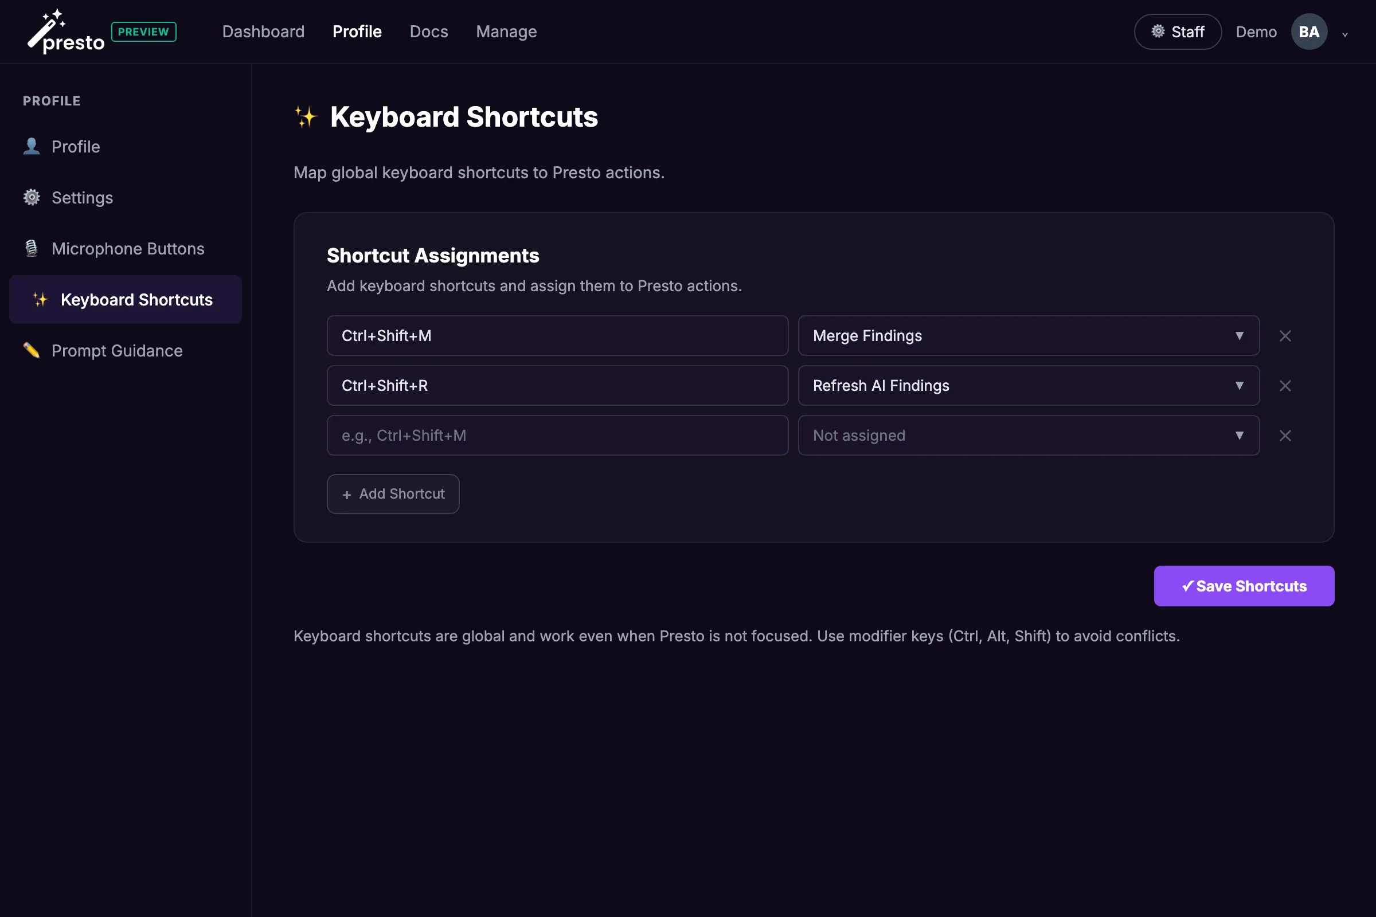Click the Microphone Buttons mic icon
The height and width of the screenshot is (917, 1376).
coord(32,248)
